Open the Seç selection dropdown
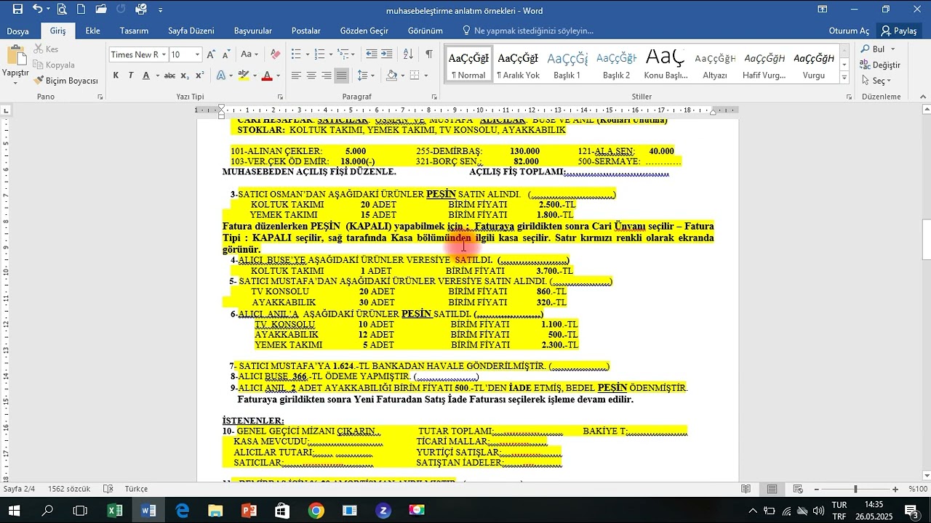 [x=876, y=81]
